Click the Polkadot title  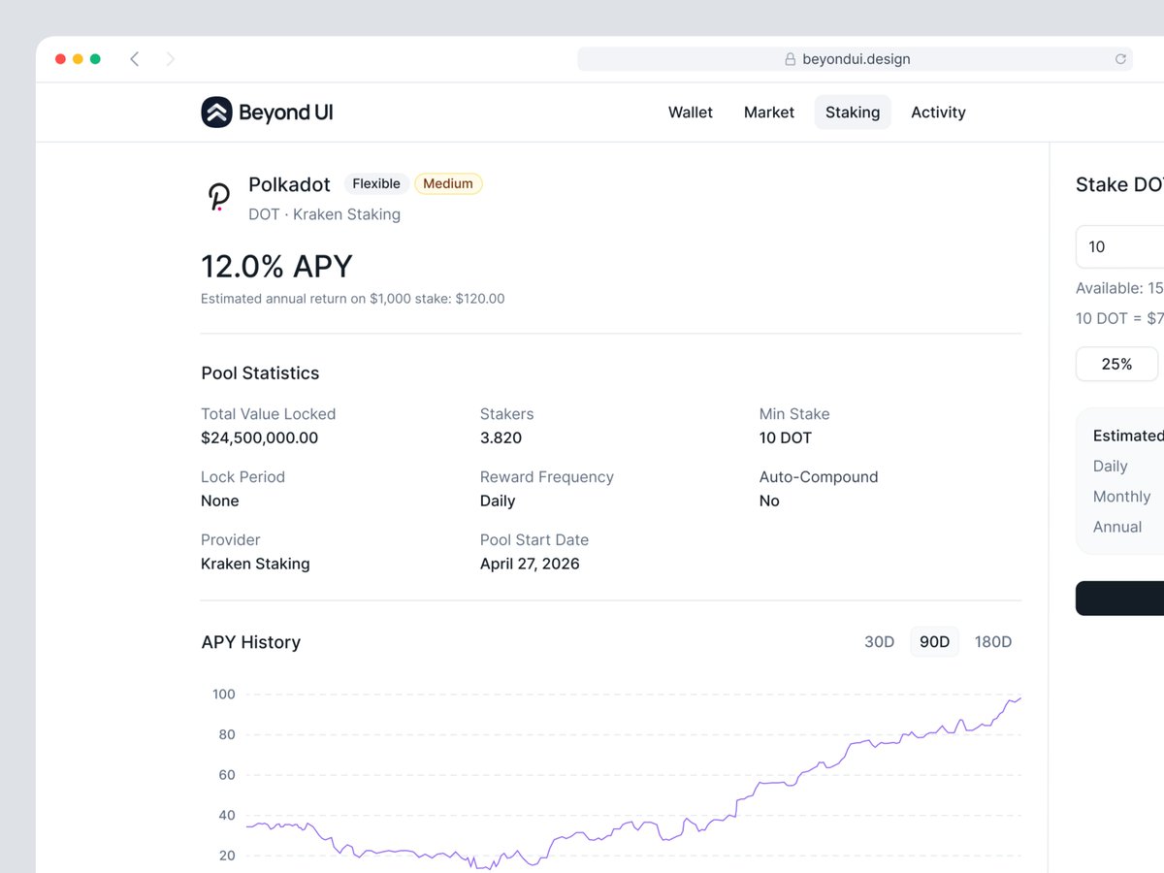click(289, 184)
